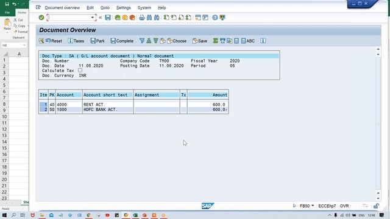Click the yellow Exit icon

click(x=125, y=18)
